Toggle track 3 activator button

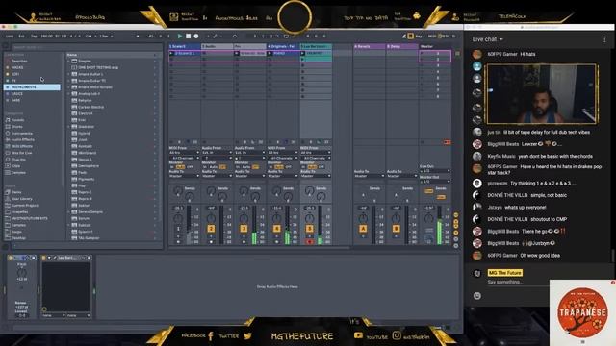[x=244, y=229]
